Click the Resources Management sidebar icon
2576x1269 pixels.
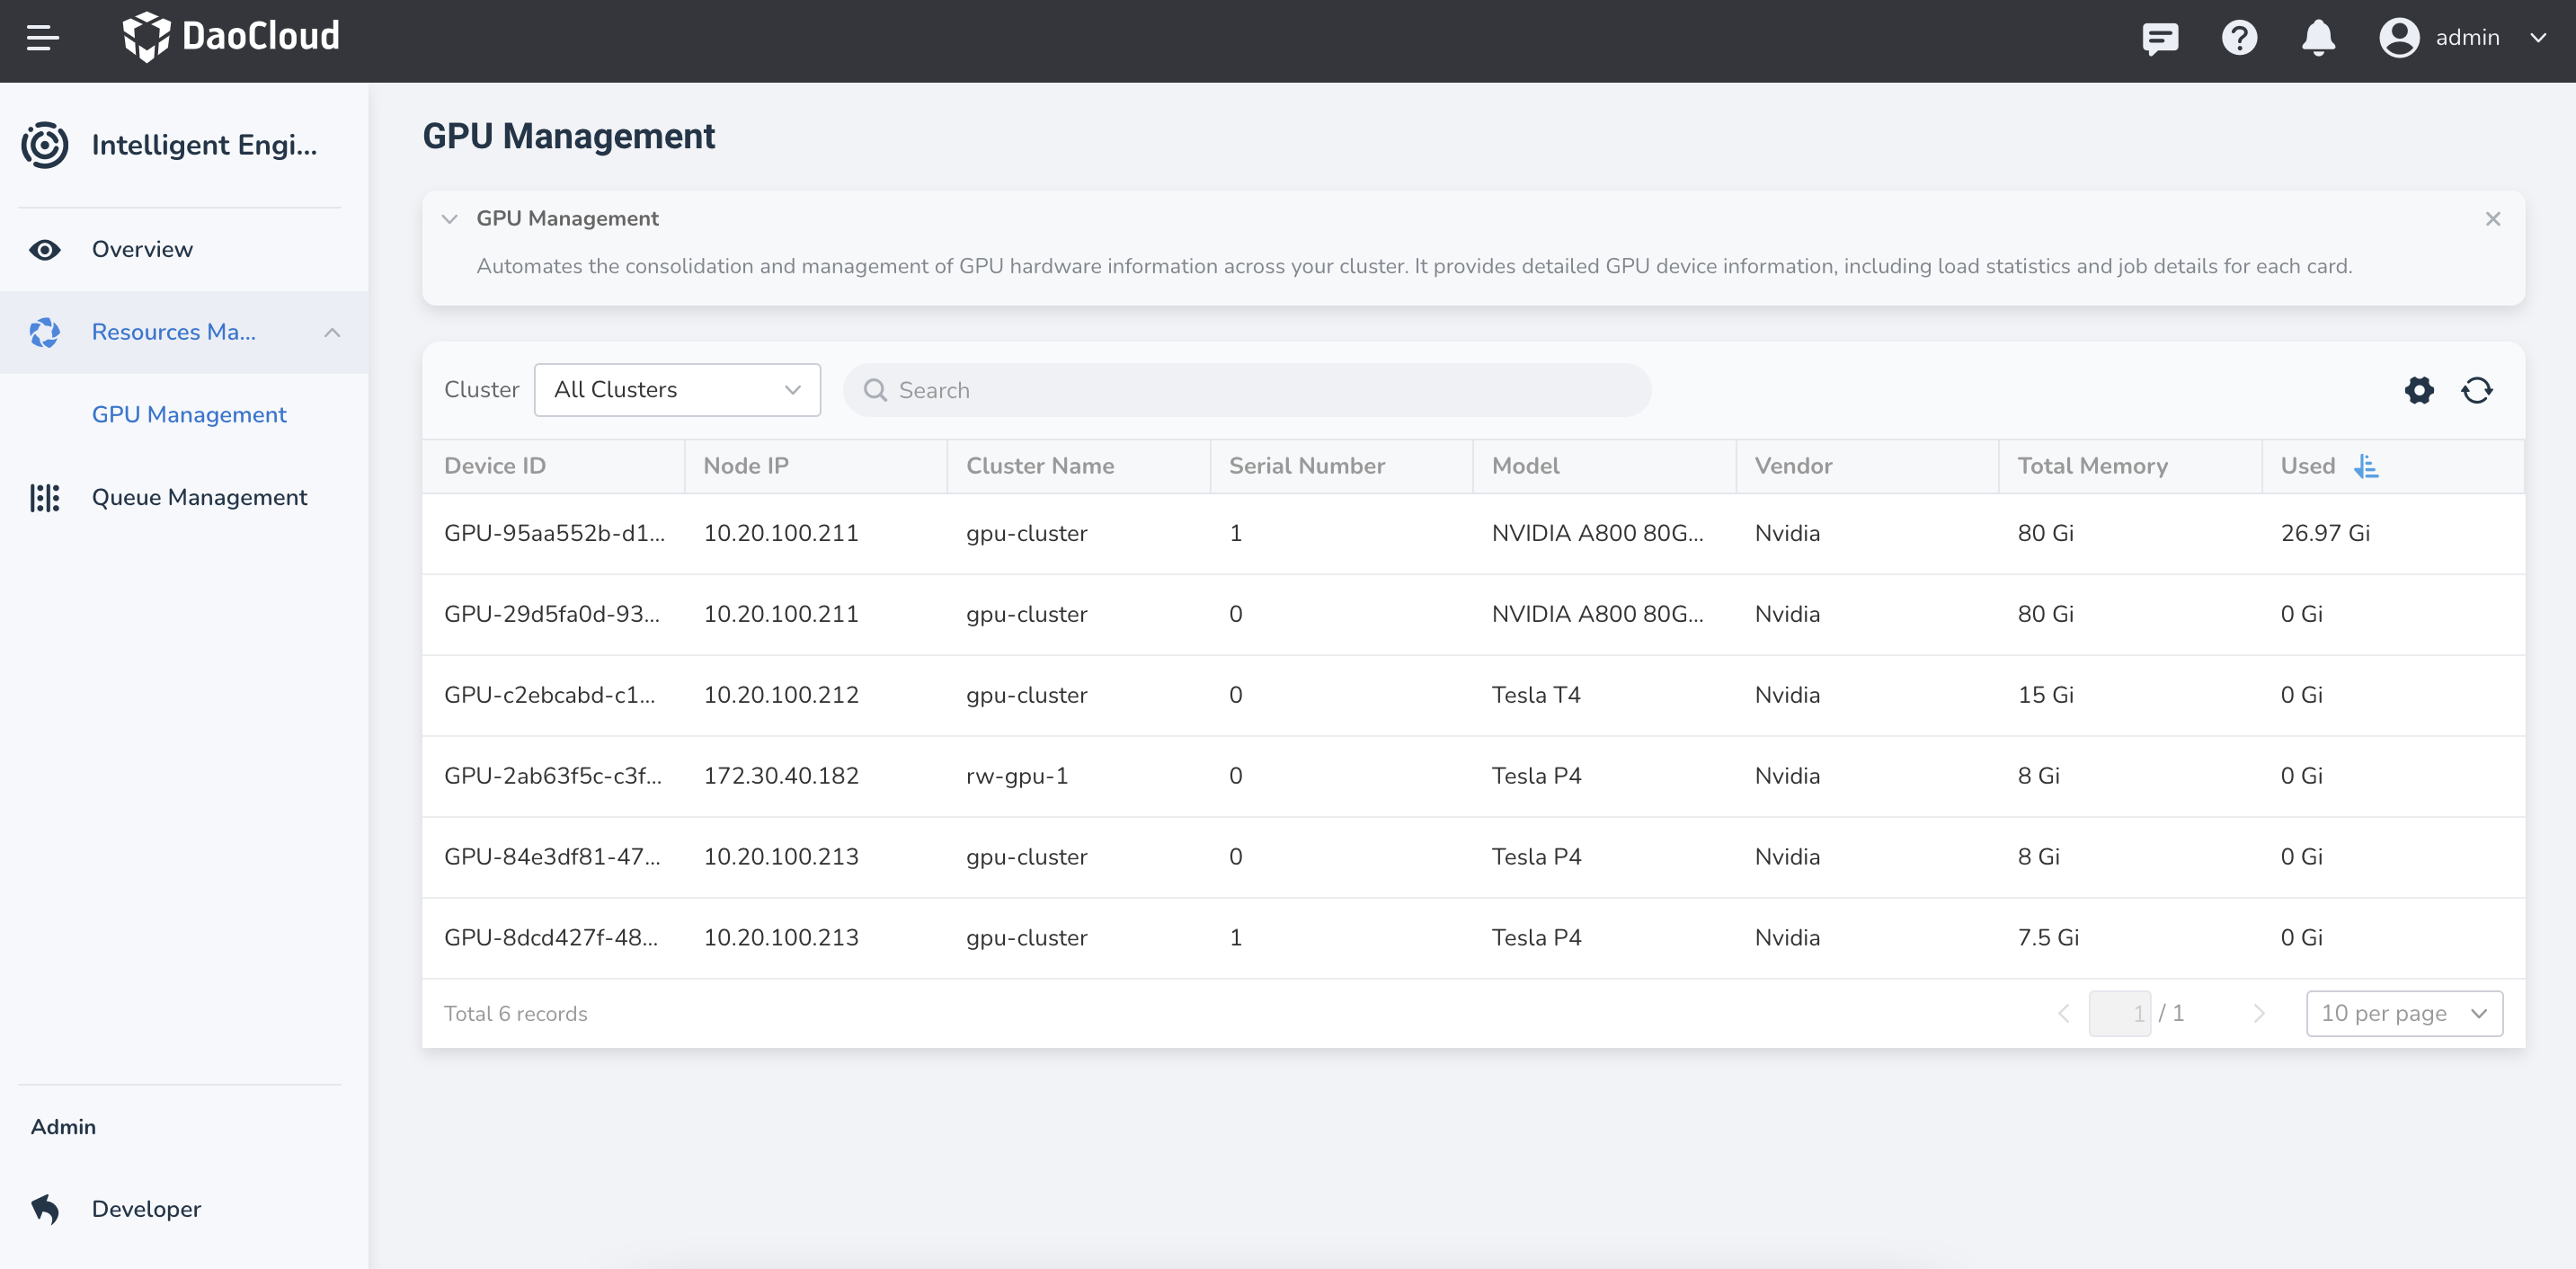coord(46,332)
